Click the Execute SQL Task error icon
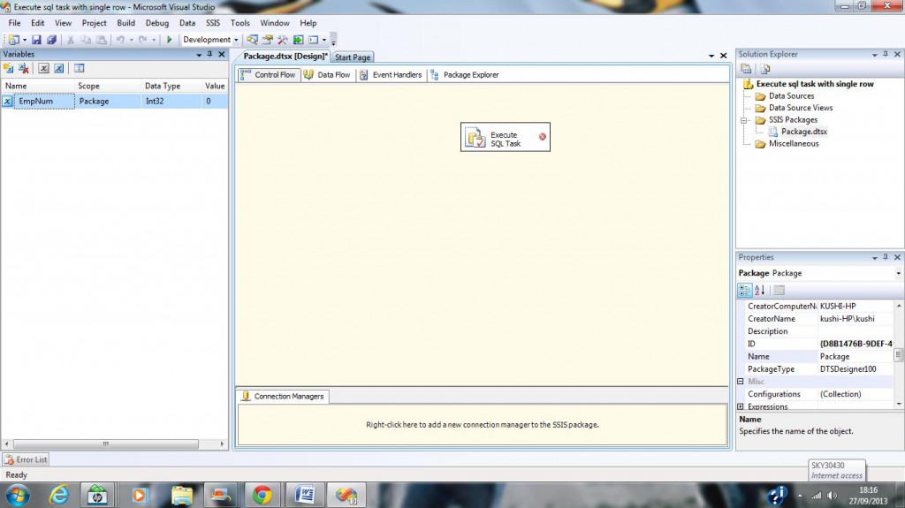This screenshot has height=508, width=905. click(542, 137)
